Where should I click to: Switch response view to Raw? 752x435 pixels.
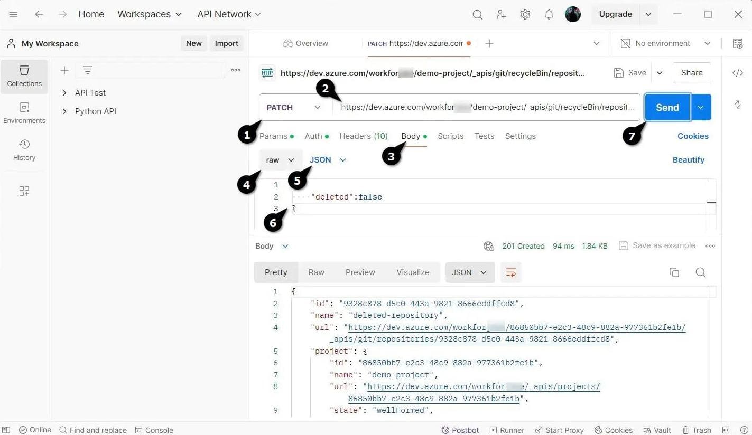(317, 272)
